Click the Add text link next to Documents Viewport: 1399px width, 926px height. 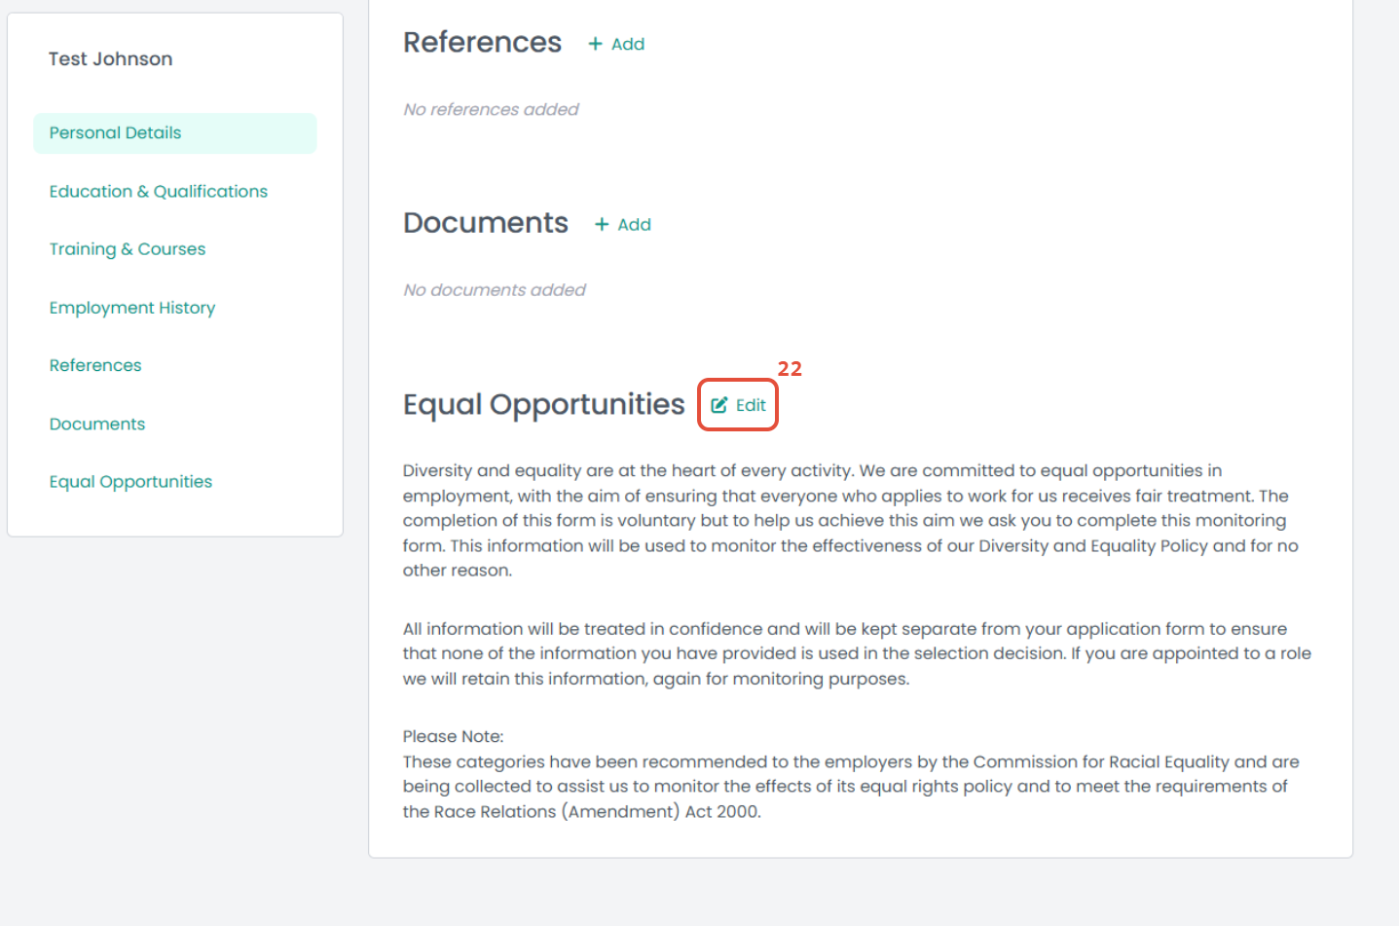click(634, 225)
